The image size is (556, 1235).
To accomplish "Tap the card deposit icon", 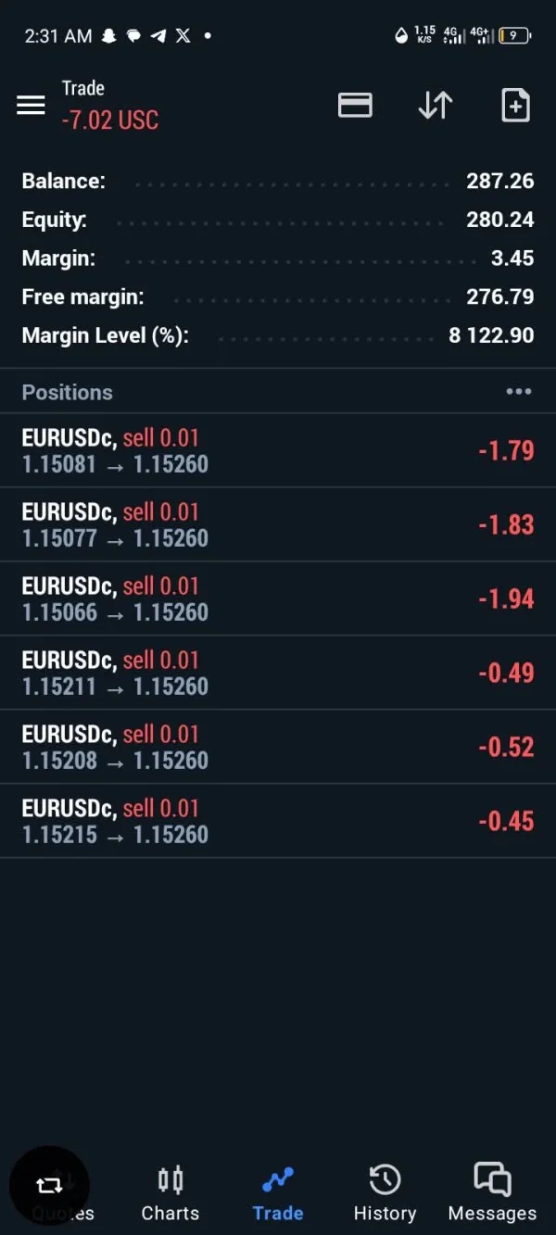I will 355,106.
